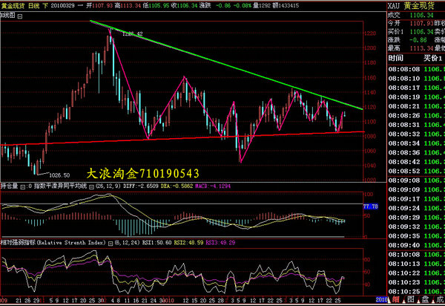This screenshot has width=445, height=306.
Task: Toggle the box icon beside 持仓量
Action: click(23, 187)
